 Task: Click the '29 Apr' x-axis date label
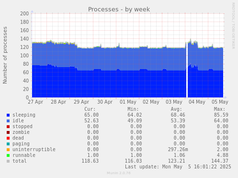[x=81, y=102]
